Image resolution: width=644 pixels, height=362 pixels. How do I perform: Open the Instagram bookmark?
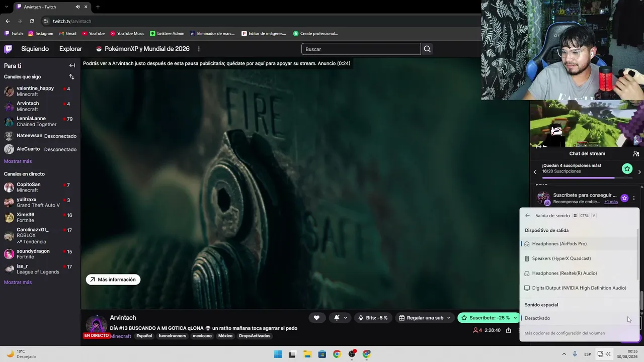pyautogui.click(x=41, y=34)
